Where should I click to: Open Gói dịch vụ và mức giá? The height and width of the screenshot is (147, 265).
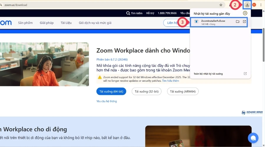coord(95,23)
